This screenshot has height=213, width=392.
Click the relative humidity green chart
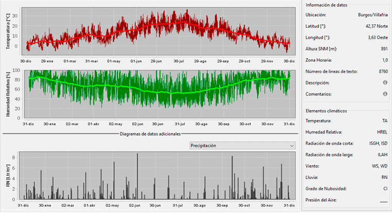point(157,93)
